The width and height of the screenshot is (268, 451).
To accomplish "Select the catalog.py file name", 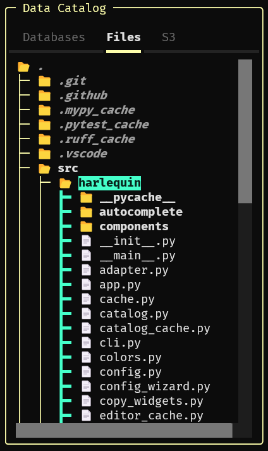I will 134,314.
